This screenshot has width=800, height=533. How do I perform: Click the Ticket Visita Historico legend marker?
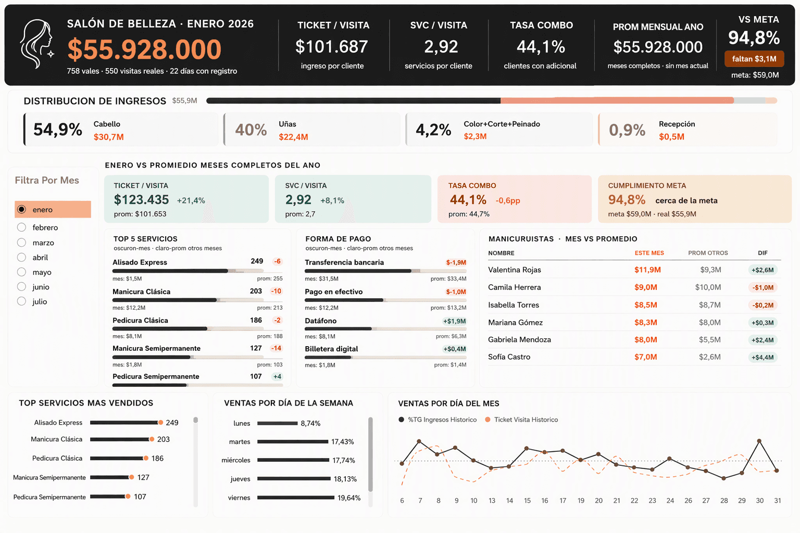pyautogui.click(x=488, y=420)
